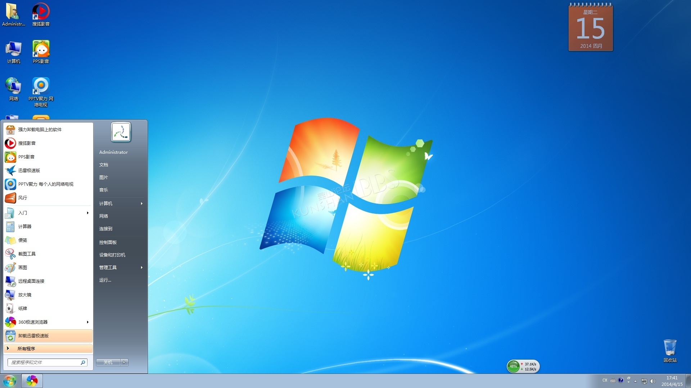This screenshot has width=691, height=388.
Task: Open language bar options dropdown
Action: 629,382
